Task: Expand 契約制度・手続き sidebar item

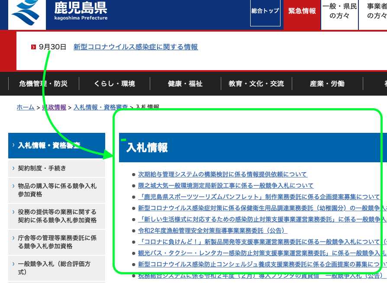Action: (x=42, y=168)
